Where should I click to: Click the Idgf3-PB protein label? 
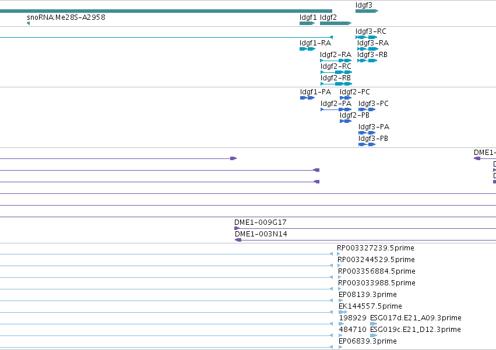point(373,139)
